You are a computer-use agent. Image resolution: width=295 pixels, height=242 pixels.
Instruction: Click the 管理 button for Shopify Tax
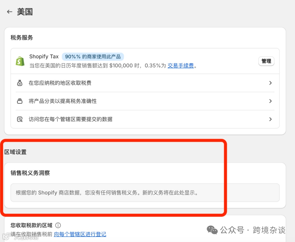[x=266, y=61]
